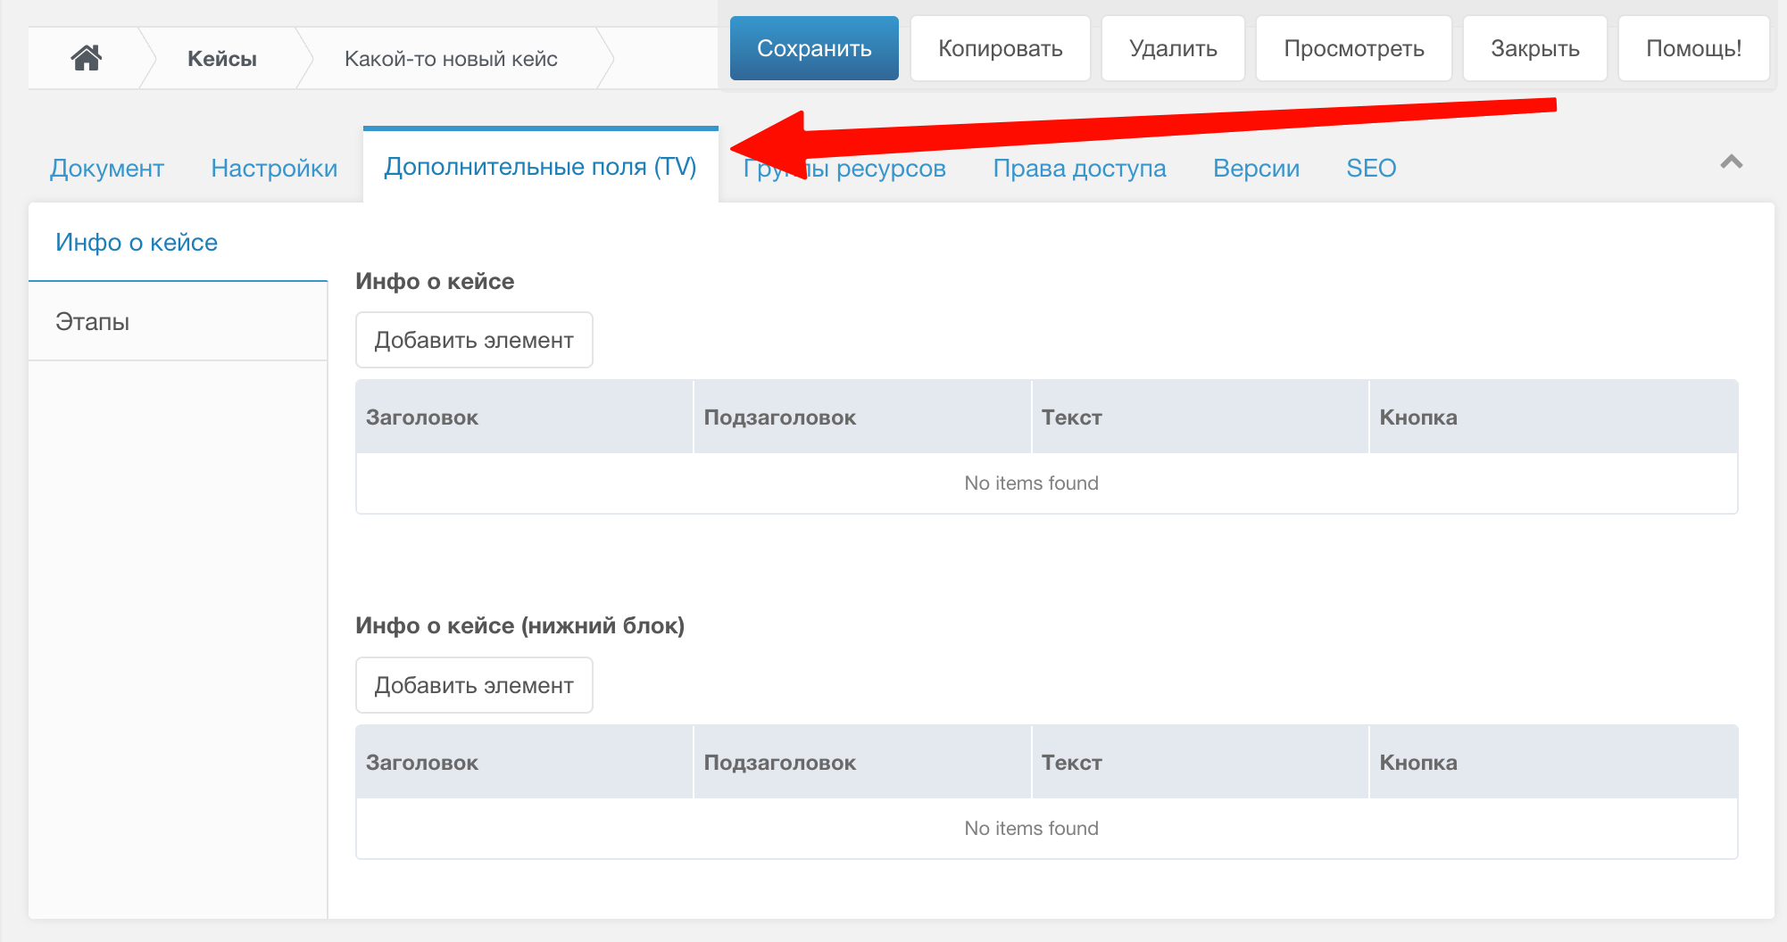Click the home icon in breadcrumbs
This screenshot has width=1787, height=942.
[86, 59]
